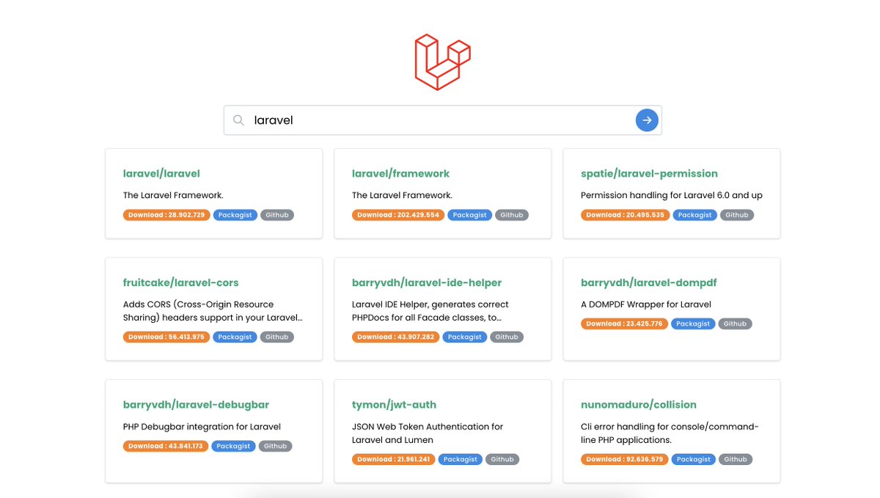
Task: Click Packagist badge on spatie/laravel-permission card
Action: click(694, 215)
